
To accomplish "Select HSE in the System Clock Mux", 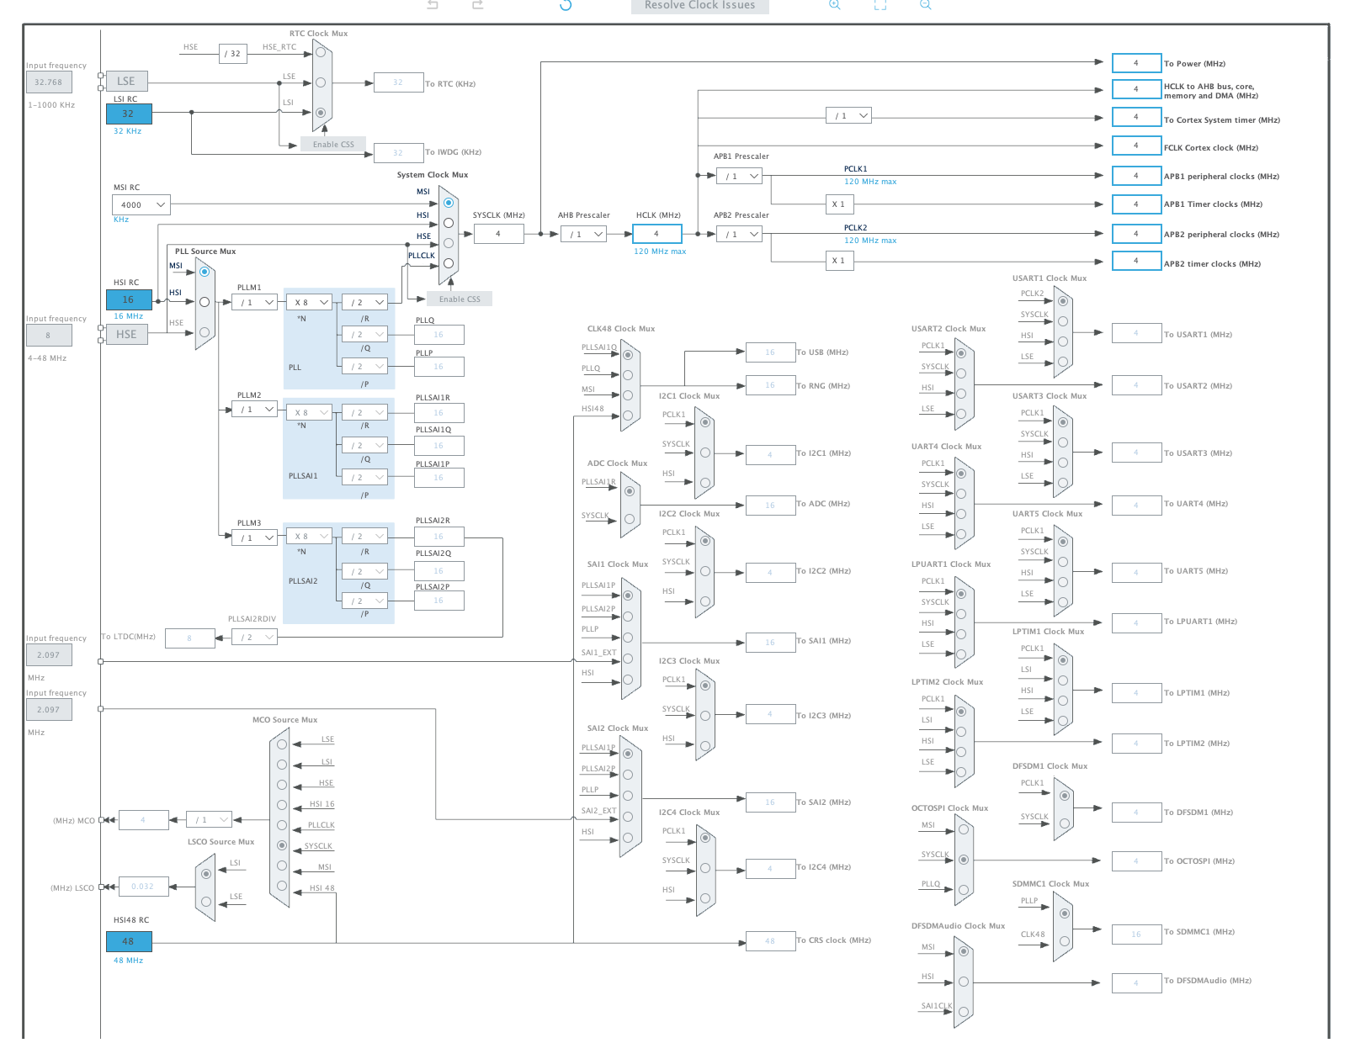I will [x=449, y=243].
